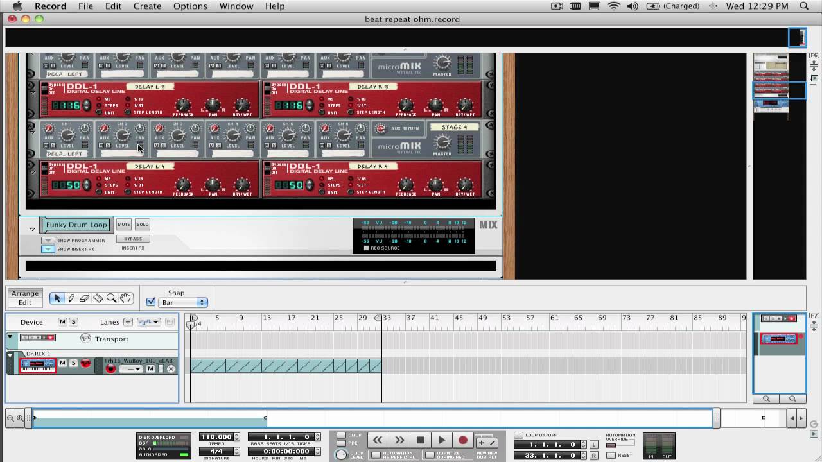This screenshot has width=822, height=462.
Task: Bypass the insert FX
Action: pyautogui.click(x=133, y=239)
